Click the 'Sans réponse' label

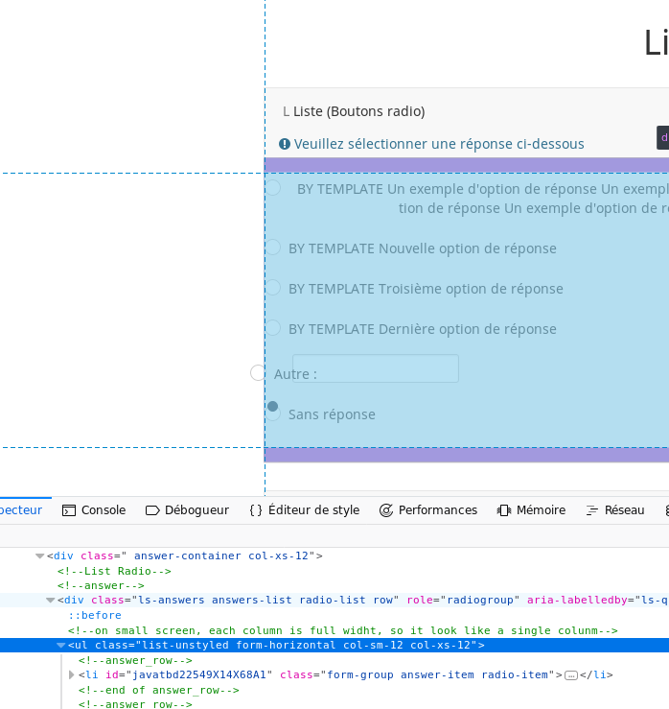332,414
